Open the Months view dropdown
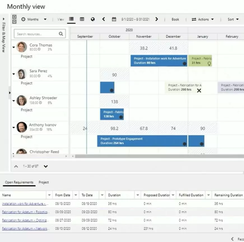 [x=34, y=19]
